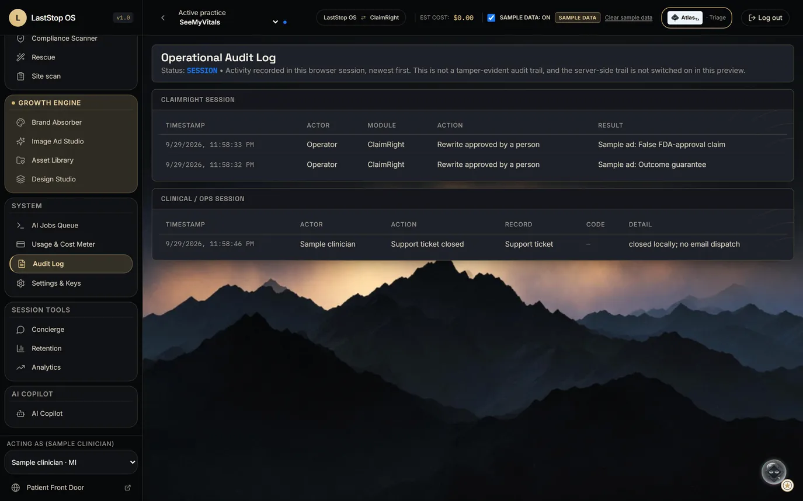
Task: Click the Compliance Scanner shield icon
Action: (20, 38)
